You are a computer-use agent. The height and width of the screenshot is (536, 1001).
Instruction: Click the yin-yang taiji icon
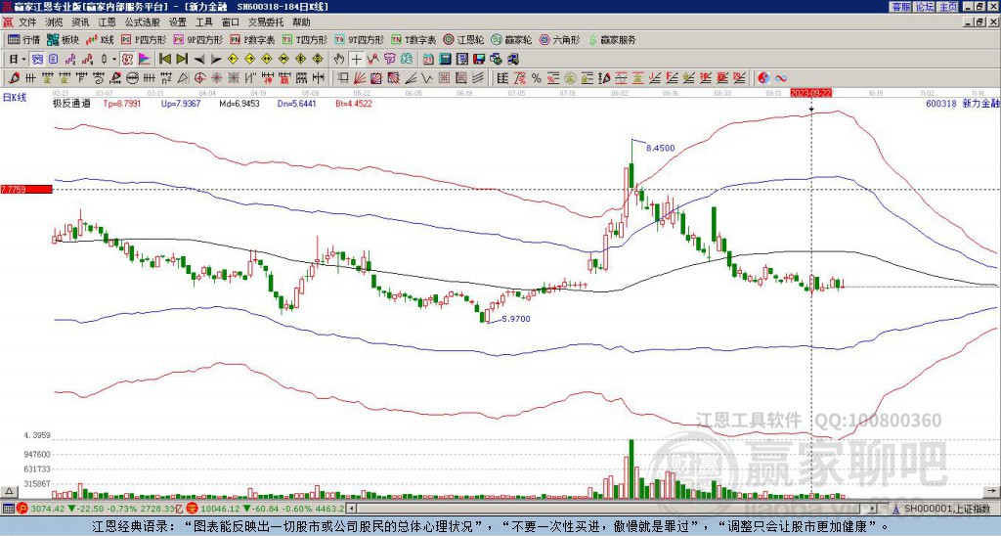point(763,78)
